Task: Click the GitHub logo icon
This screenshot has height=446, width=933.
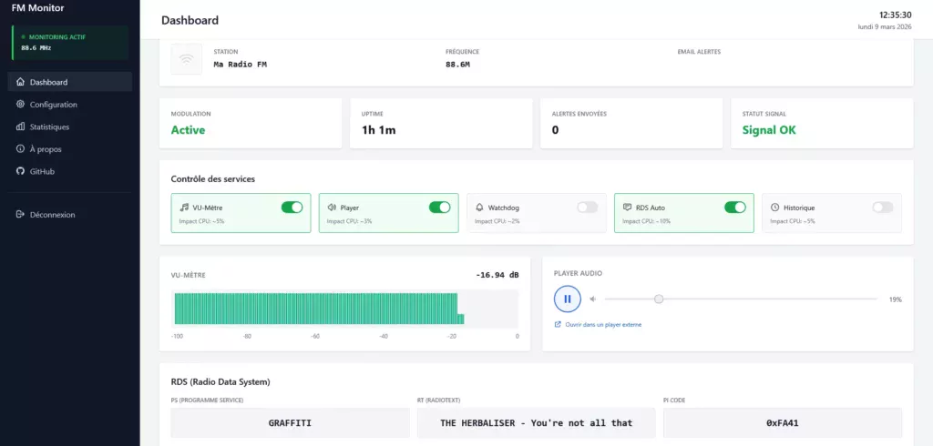Action: pos(20,171)
